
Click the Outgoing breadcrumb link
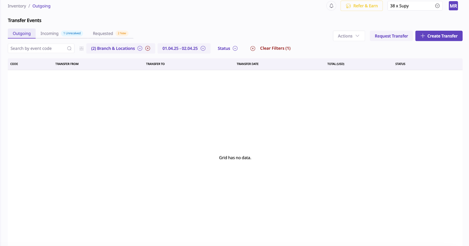(41, 6)
